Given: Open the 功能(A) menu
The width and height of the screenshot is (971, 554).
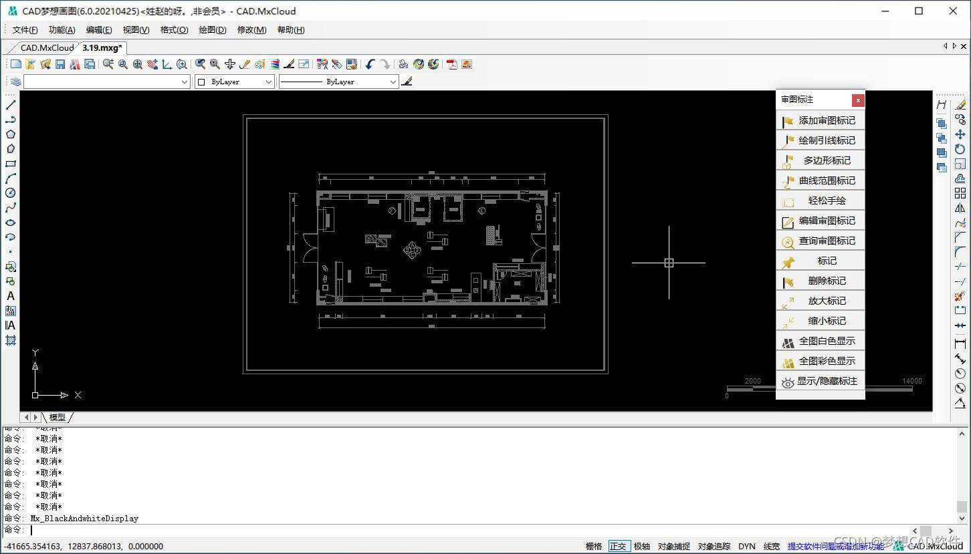Looking at the screenshot, I should coord(62,29).
